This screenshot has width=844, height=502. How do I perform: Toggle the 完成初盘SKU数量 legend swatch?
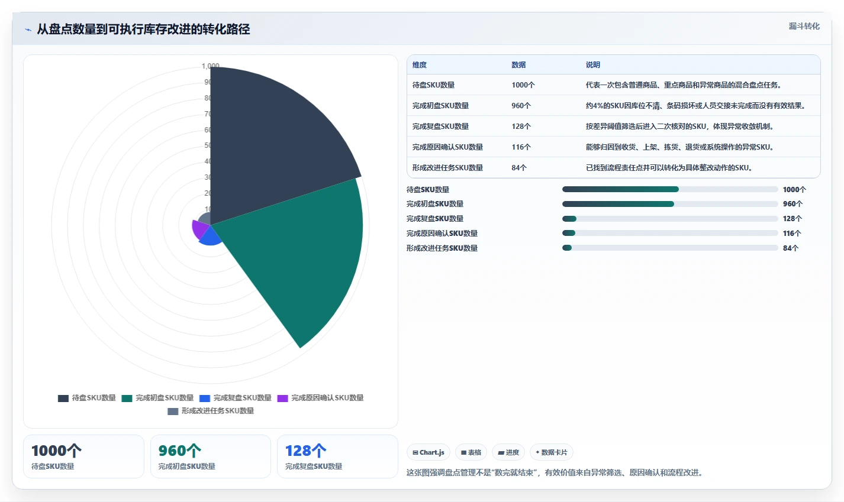(127, 398)
